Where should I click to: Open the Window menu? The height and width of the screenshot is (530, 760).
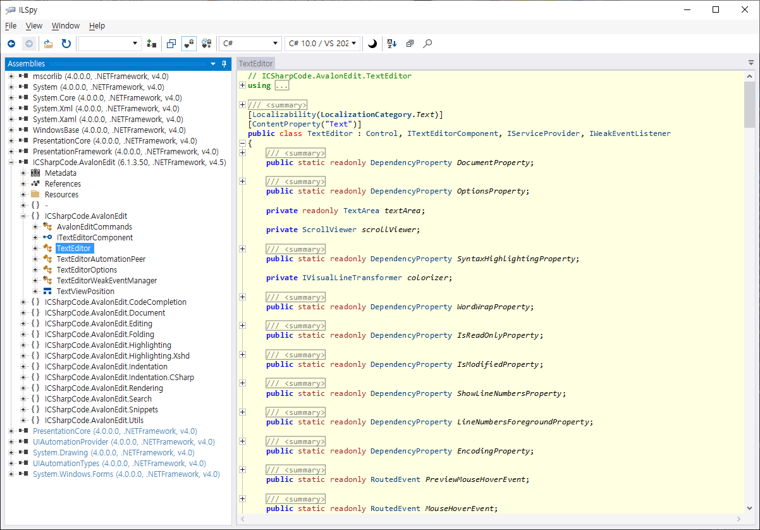(66, 26)
